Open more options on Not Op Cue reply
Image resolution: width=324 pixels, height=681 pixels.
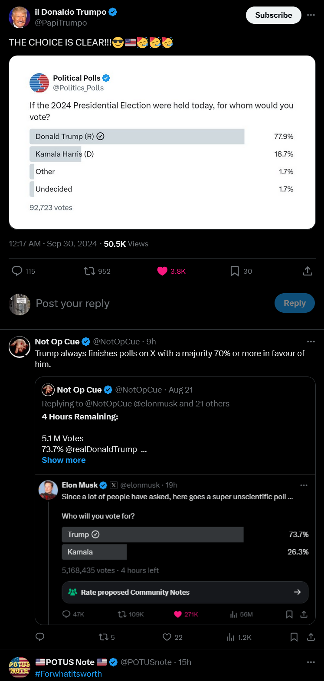click(x=311, y=341)
